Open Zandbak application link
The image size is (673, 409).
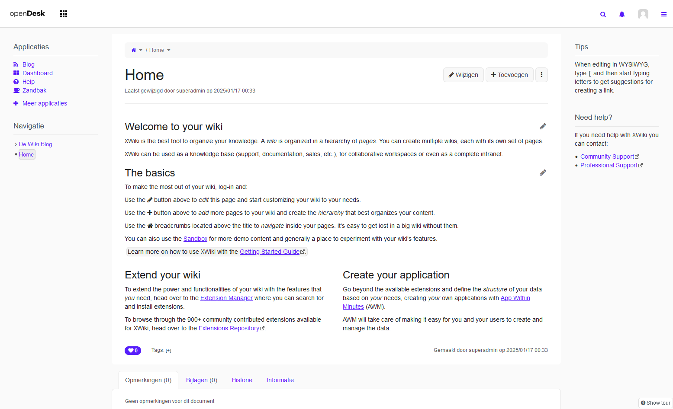[34, 90]
